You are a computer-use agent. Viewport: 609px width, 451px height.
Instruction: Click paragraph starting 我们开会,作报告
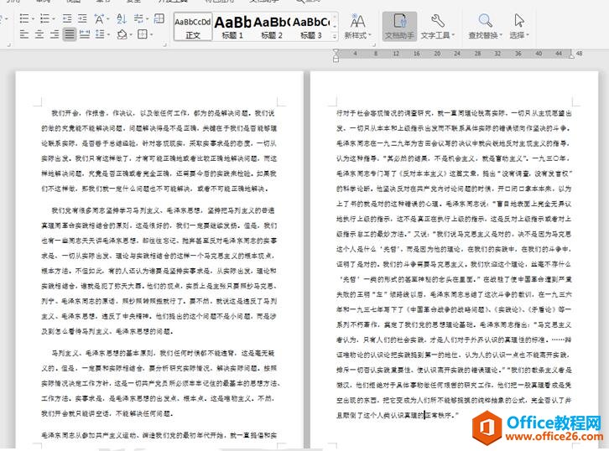(159, 151)
